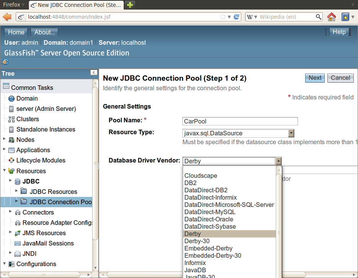Collapse the Resources tree node

tap(4, 171)
